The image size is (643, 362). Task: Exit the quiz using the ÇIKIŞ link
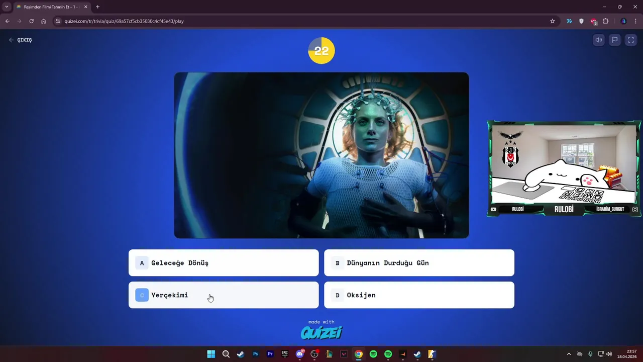tap(20, 40)
